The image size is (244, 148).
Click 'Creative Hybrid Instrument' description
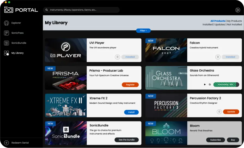(x=204, y=48)
